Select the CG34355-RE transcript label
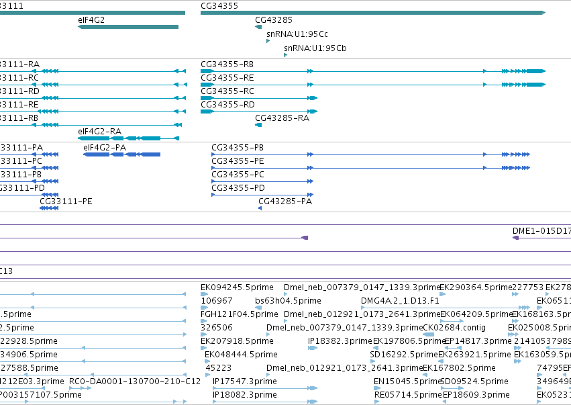The height and width of the screenshot is (405, 571). [x=227, y=78]
